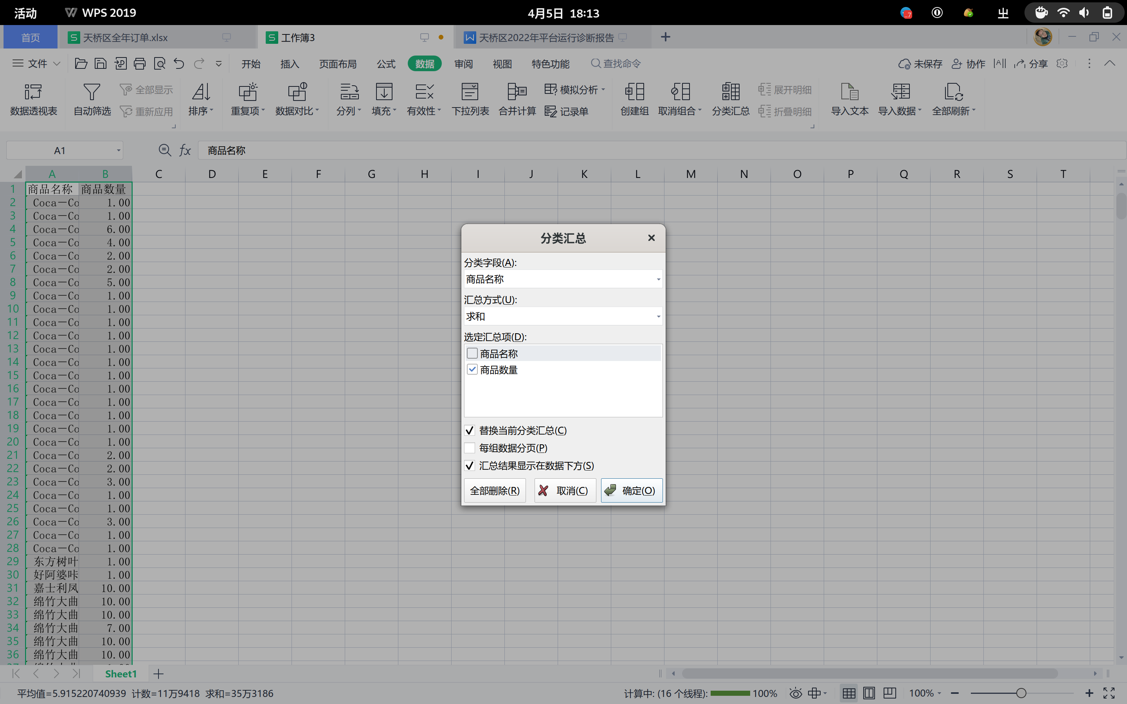Switch to 天桥区全年订单.xlsx document tab
This screenshot has height=704, width=1127.
pyautogui.click(x=157, y=37)
